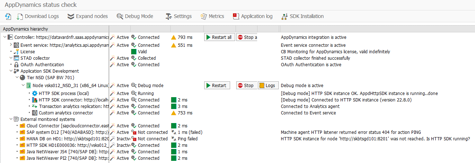Click the Tier NSD sphere icon
The width and height of the screenshot is (475, 163).
click(x=22, y=77)
